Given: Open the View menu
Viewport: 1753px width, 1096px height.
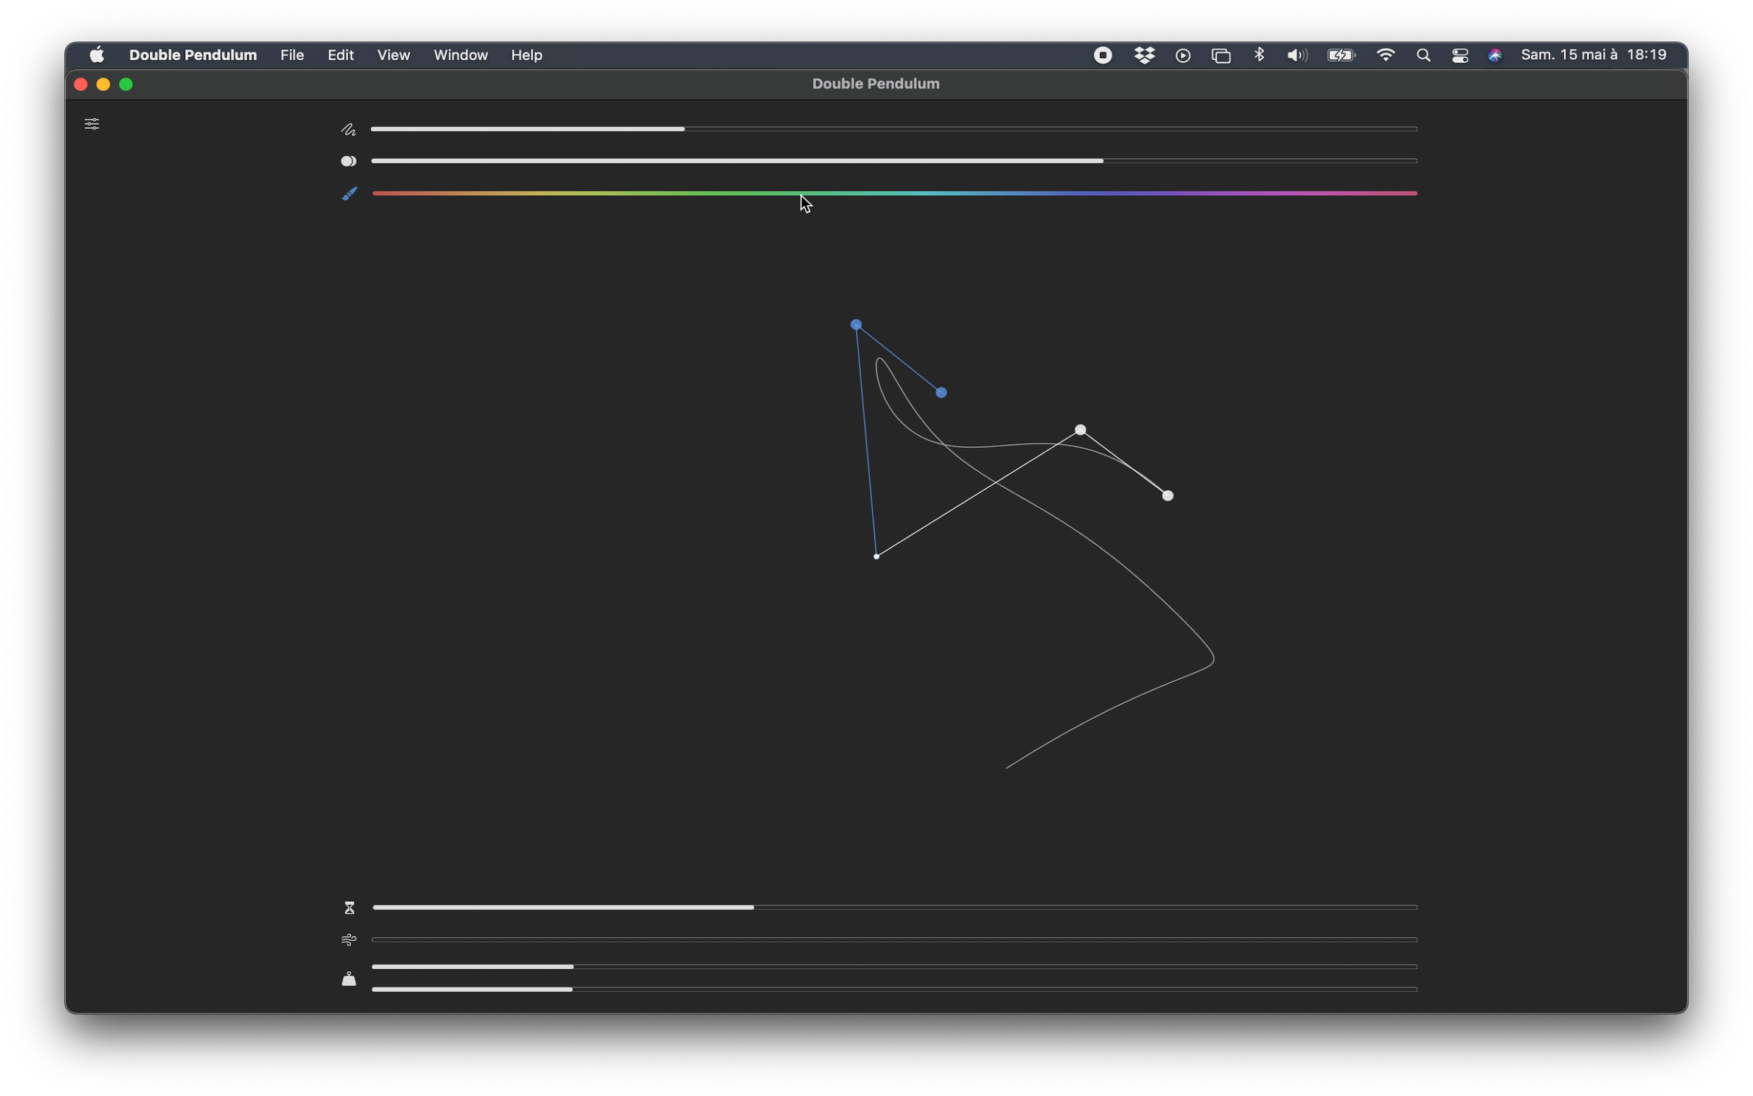Looking at the screenshot, I should (x=393, y=55).
